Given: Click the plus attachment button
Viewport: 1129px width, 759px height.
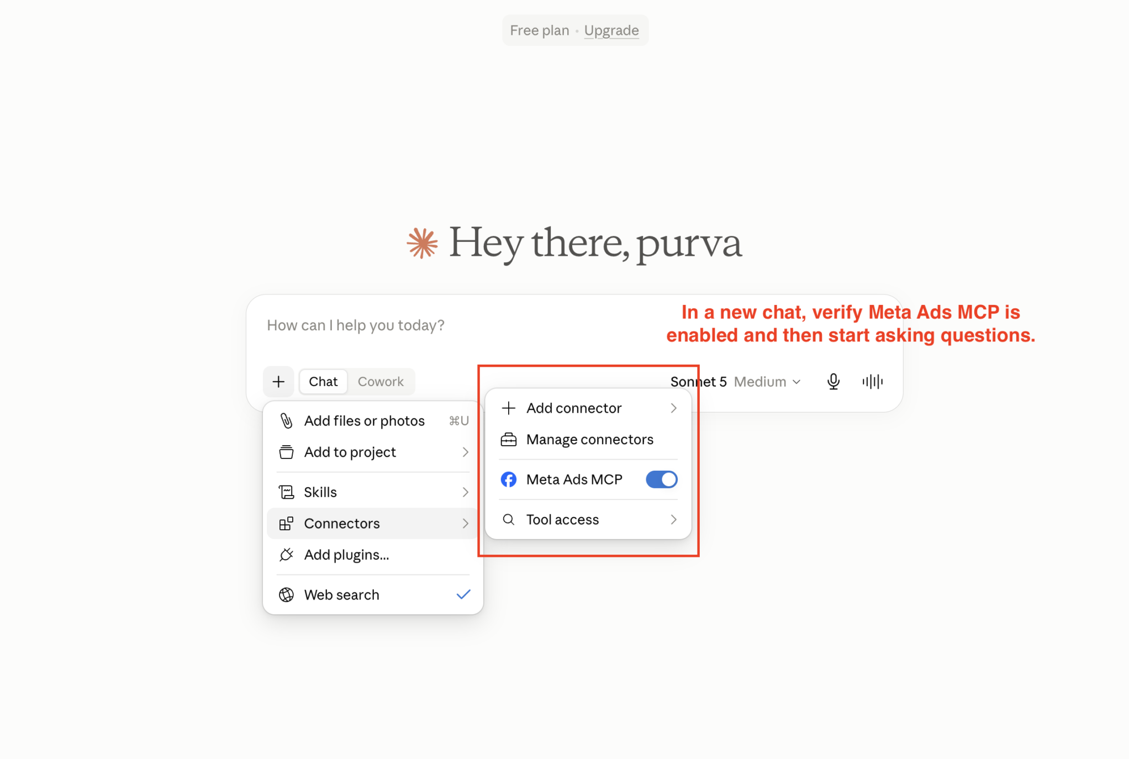Looking at the screenshot, I should point(278,381).
